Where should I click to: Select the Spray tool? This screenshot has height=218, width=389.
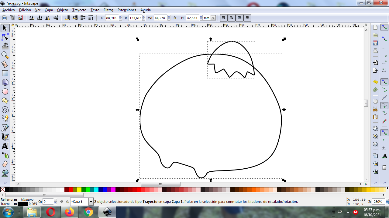[5, 155]
